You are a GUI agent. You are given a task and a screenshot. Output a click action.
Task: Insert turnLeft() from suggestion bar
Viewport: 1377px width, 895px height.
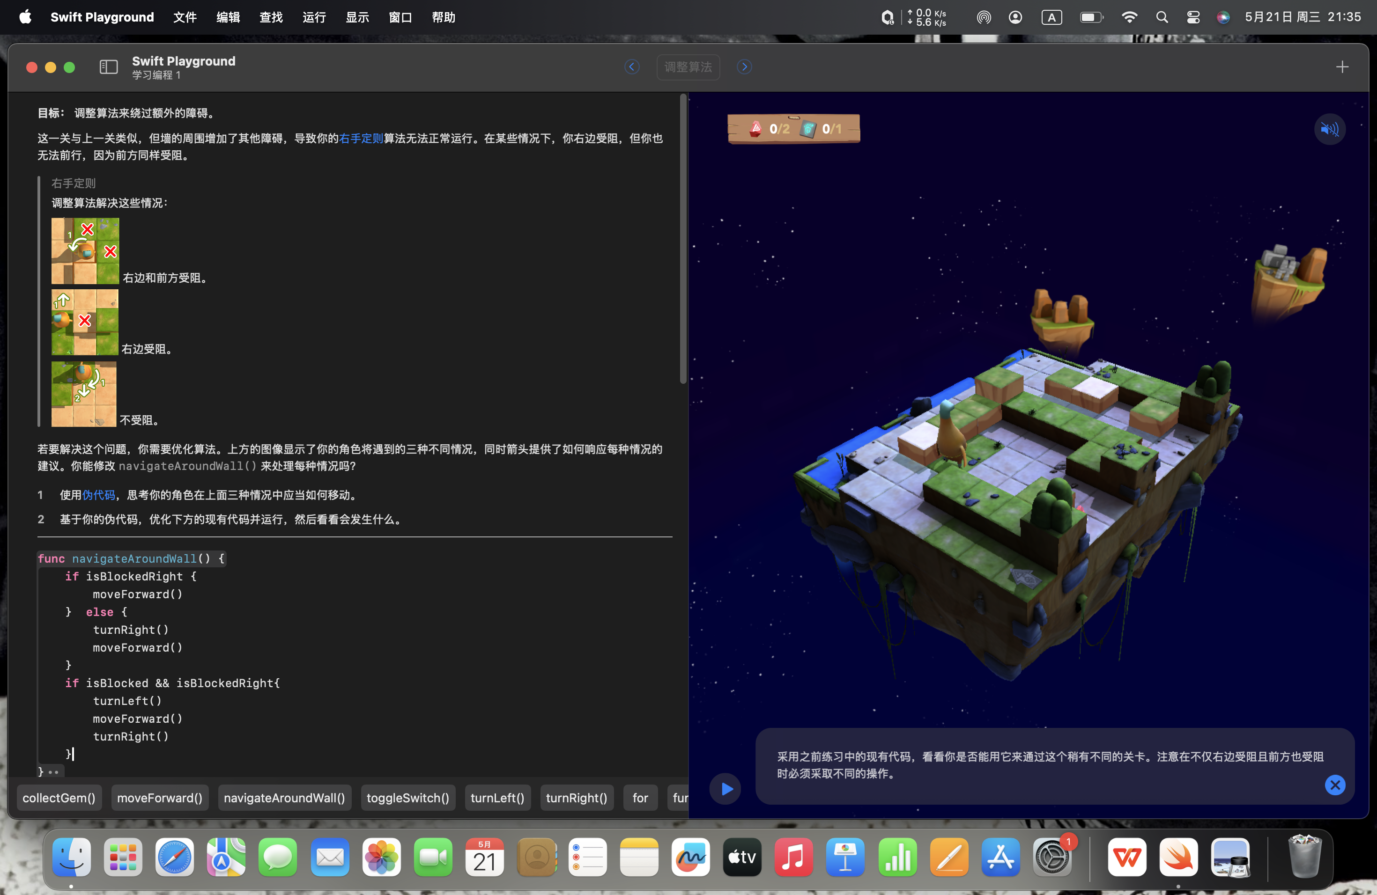click(497, 798)
